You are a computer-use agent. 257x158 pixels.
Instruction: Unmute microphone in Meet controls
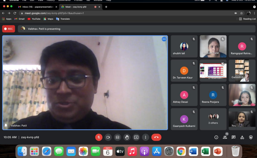point(99,138)
